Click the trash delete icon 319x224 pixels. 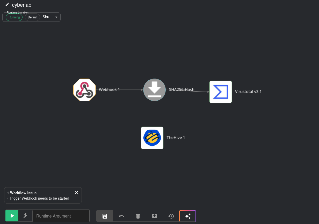coord(138,216)
